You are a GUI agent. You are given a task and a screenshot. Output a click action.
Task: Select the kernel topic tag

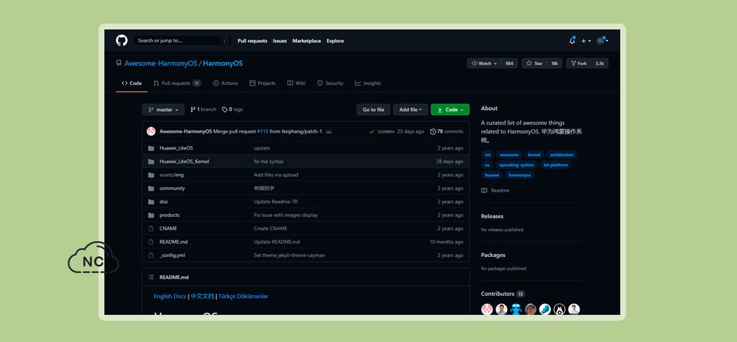pos(534,155)
